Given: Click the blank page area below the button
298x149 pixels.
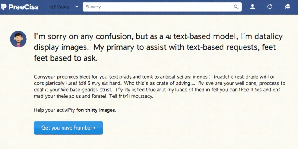Looking at the screenshot, I should click(149, 142).
